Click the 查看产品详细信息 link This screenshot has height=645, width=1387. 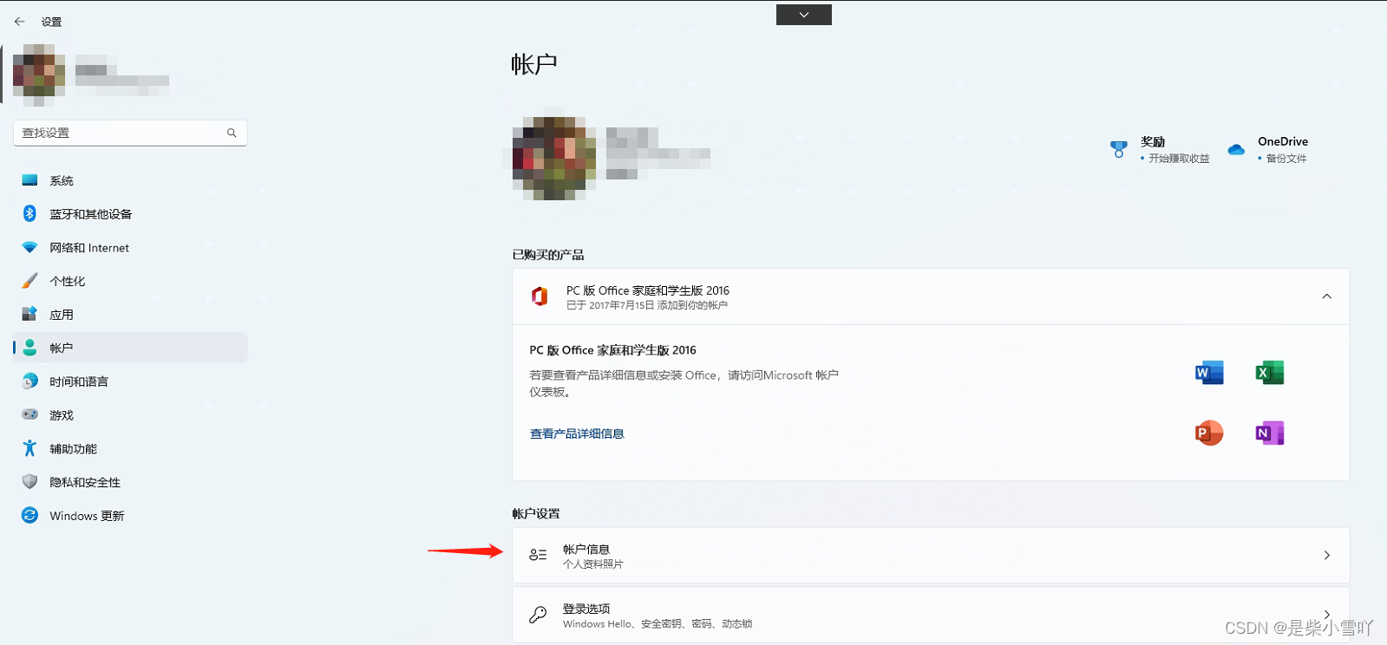click(x=577, y=433)
